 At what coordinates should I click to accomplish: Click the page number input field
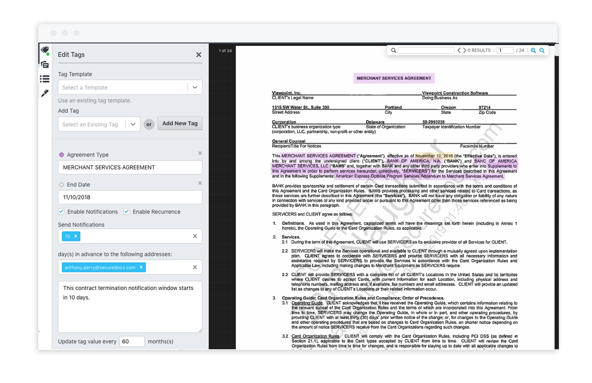click(505, 50)
